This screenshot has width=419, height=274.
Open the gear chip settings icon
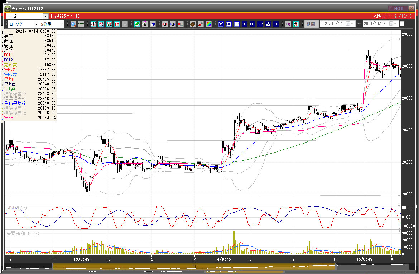tap(193, 24)
